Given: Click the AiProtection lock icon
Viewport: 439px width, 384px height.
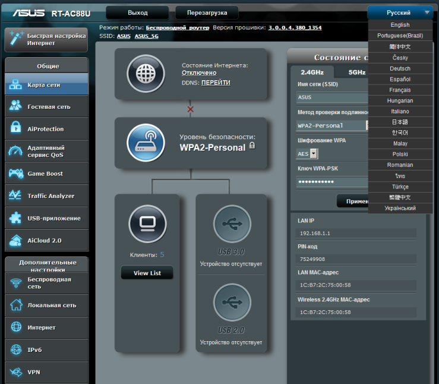Looking at the screenshot, I should pyautogui.click(x=15, y=128).
